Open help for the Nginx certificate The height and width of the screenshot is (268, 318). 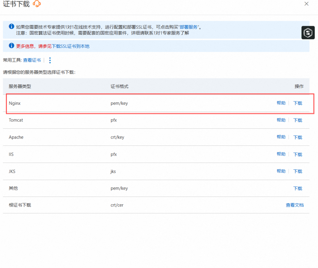pos(281,103)
